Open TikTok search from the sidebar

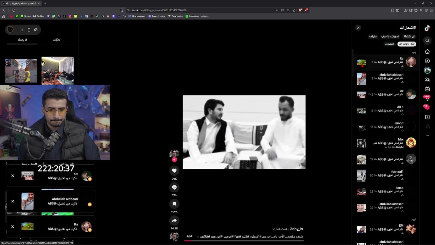coord(427,40)
